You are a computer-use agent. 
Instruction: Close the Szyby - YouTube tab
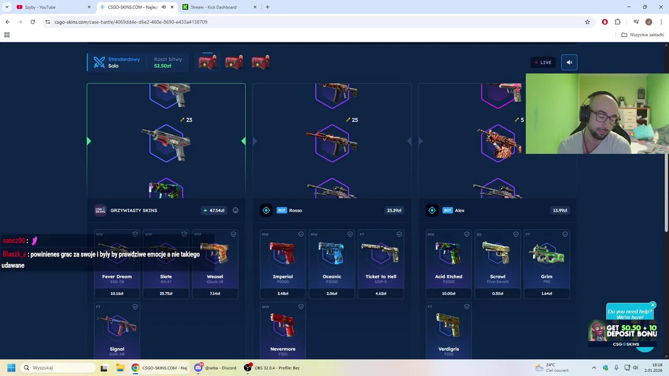pyautogui.click(x=89, y=7)
